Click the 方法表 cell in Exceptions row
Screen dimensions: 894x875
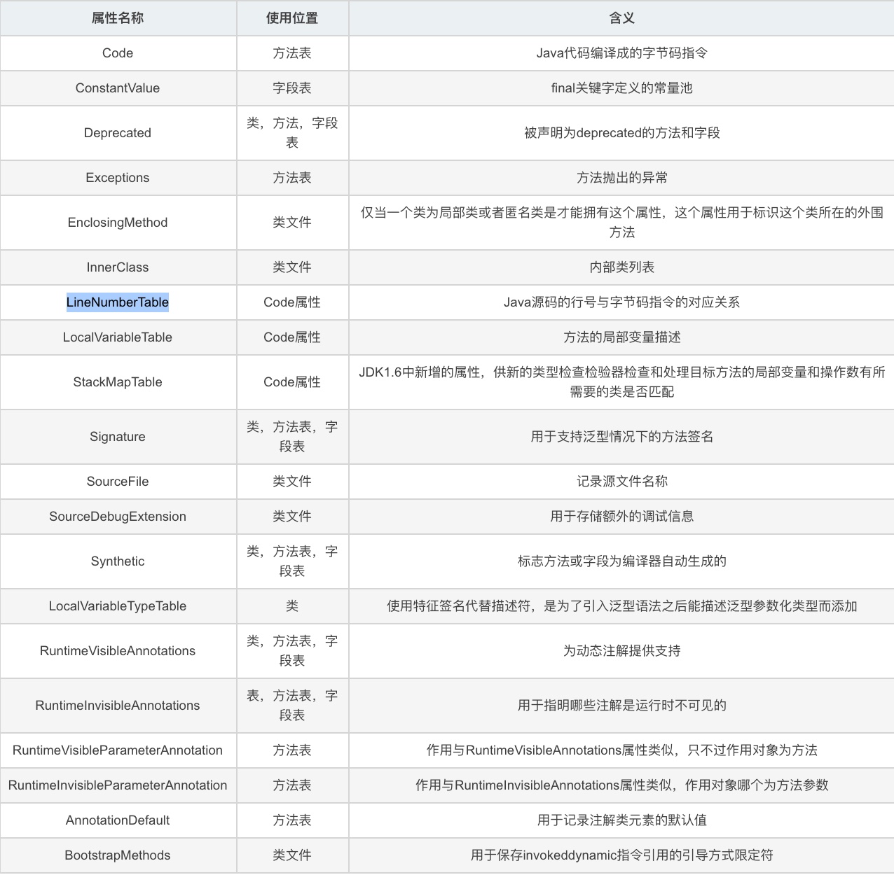click(292, 178)
